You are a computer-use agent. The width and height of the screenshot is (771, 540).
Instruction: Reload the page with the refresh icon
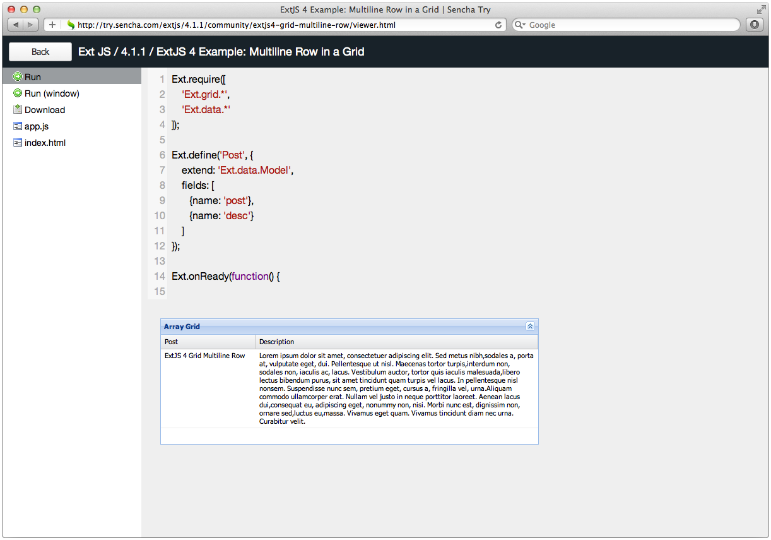[x=498, y=25]
